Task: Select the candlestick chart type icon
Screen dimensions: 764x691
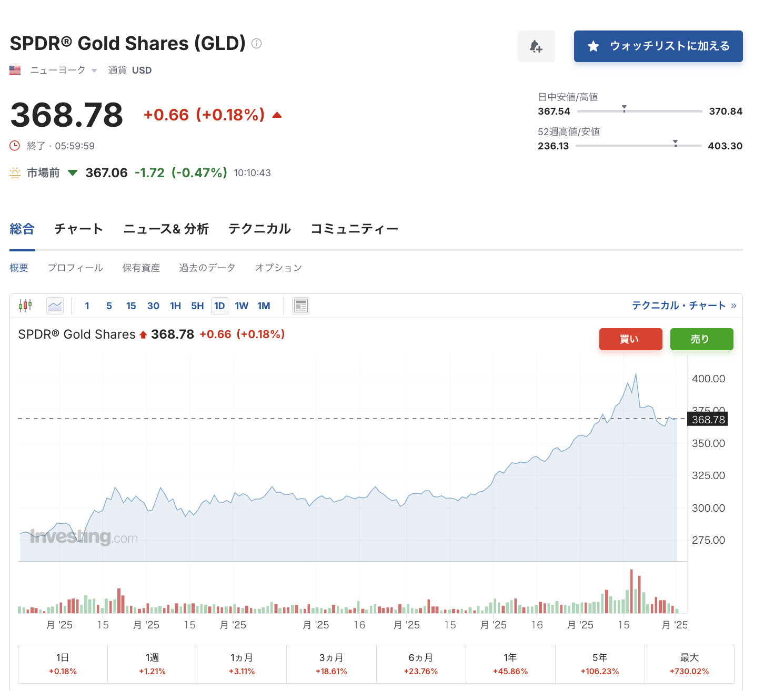Action: 25,306
